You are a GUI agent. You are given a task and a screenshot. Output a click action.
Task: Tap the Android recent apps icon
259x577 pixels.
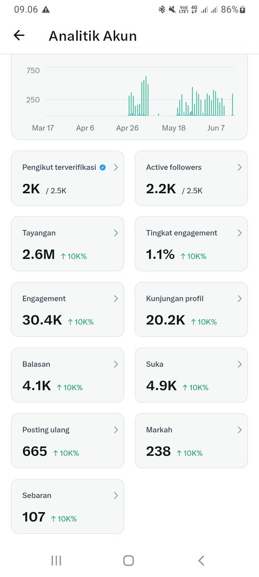pyautogui.click(x=56, y=560)
